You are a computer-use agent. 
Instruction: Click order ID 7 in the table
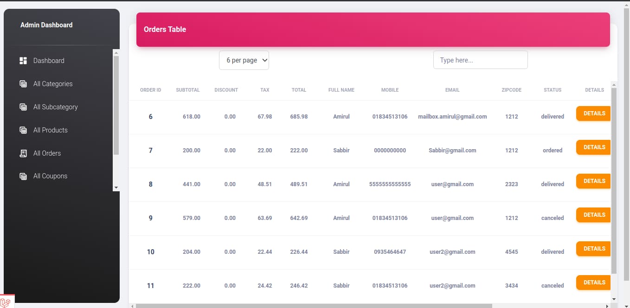point(150,150)
